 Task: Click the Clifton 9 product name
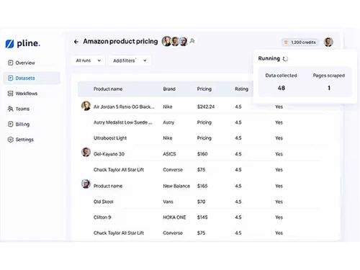(102, 217)
